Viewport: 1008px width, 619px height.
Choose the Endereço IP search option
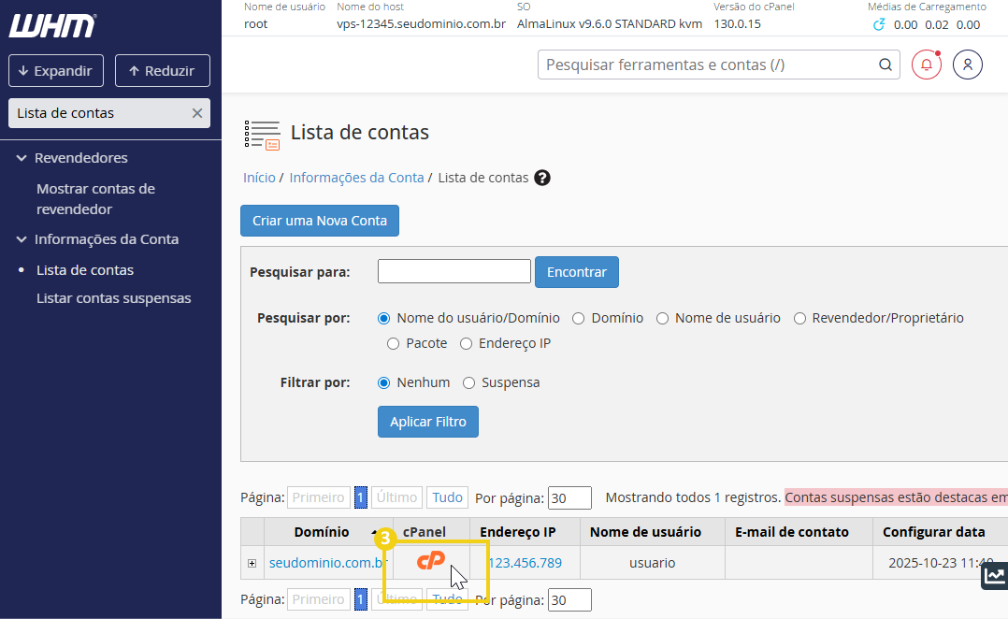click(x=467, y=343)
